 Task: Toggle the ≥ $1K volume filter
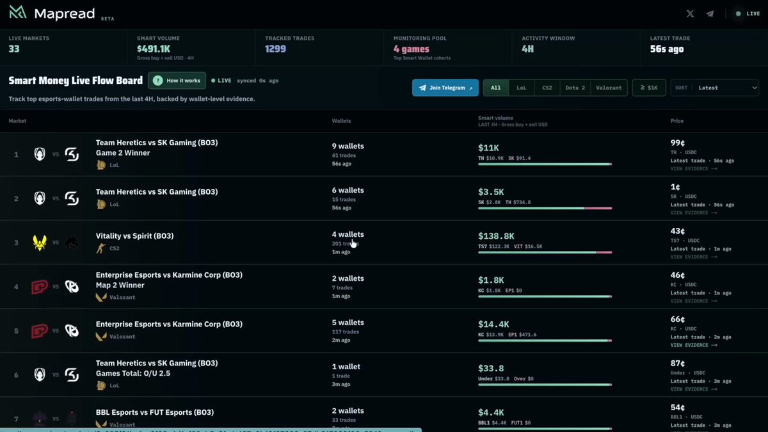pyautogui.click(x=649, y=88)
